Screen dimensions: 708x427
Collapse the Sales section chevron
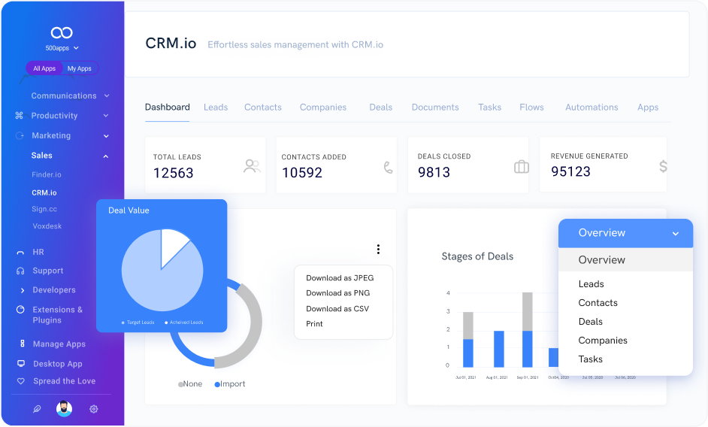pyautogui.click(x=106, y=156)
